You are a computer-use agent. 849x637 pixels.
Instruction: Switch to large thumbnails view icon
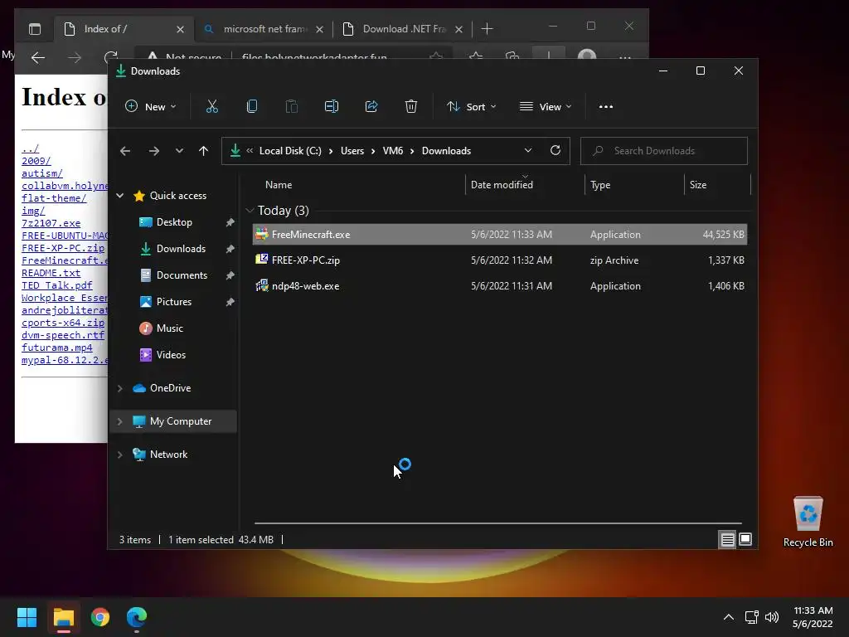point(745,539)
